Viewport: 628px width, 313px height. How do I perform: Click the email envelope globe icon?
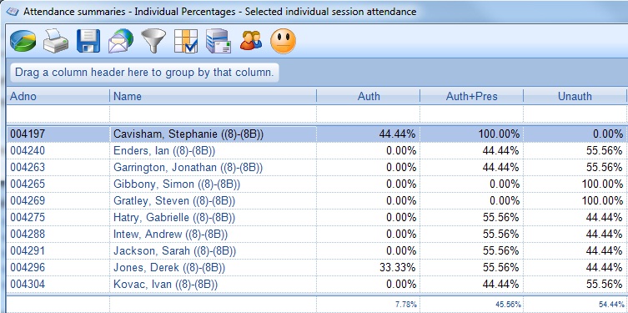121,41
